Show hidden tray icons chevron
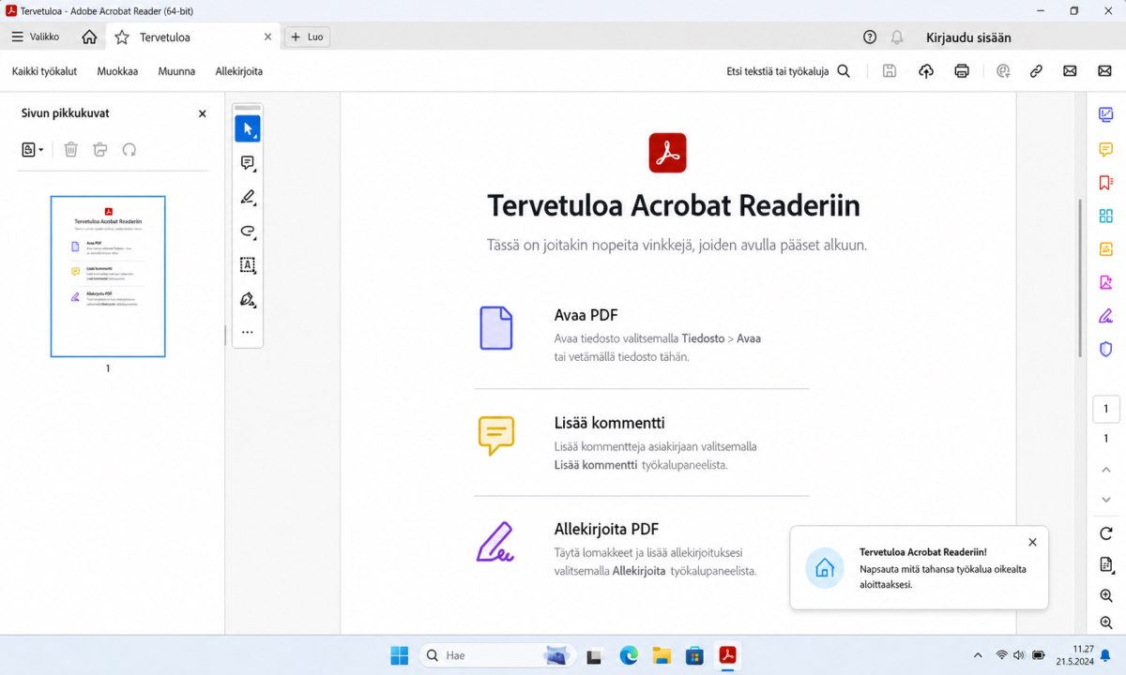This screenshot has width=1126, height=675. click(978, 655)
